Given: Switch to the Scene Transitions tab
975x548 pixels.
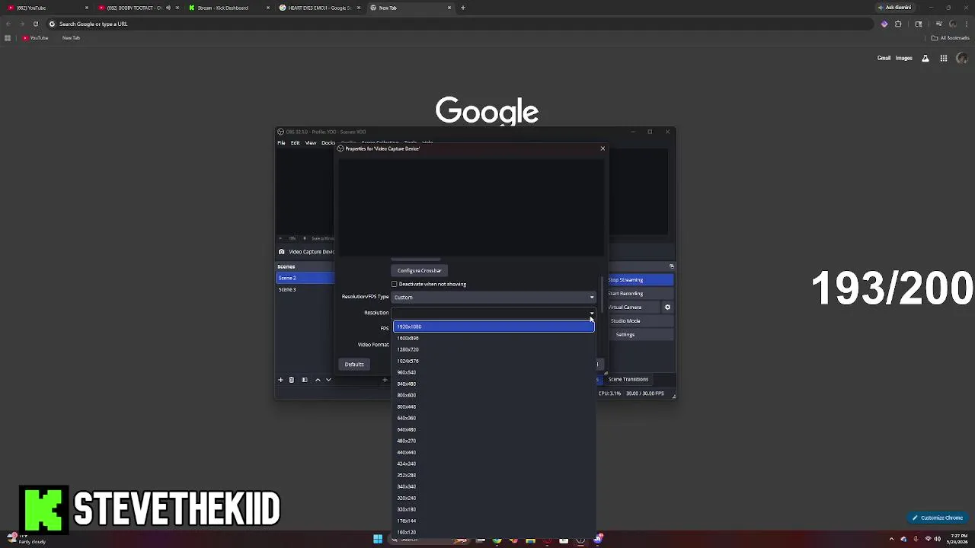Looking at the screenshot, I should (628, 379).
